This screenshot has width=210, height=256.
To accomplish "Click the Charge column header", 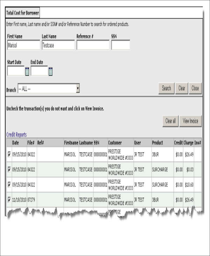I will 189,143.
